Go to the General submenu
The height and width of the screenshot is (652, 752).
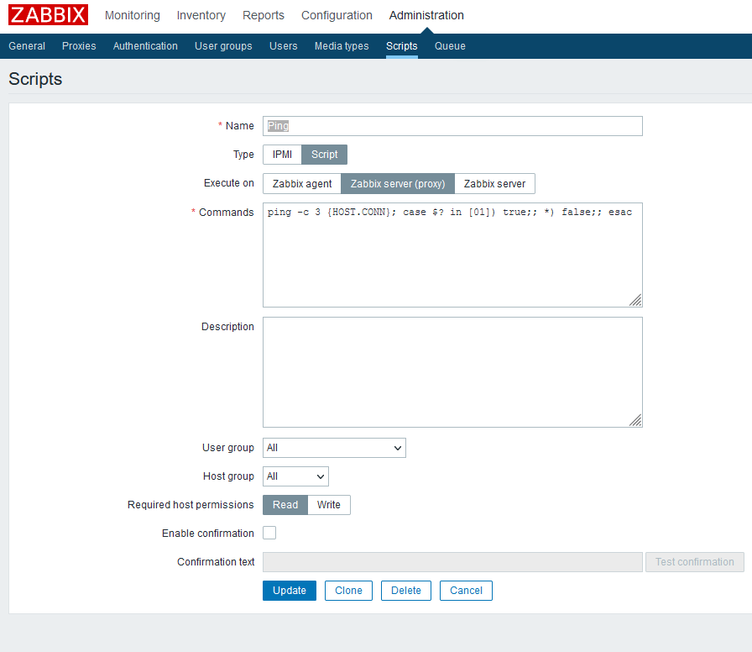(x=27, y=46)
